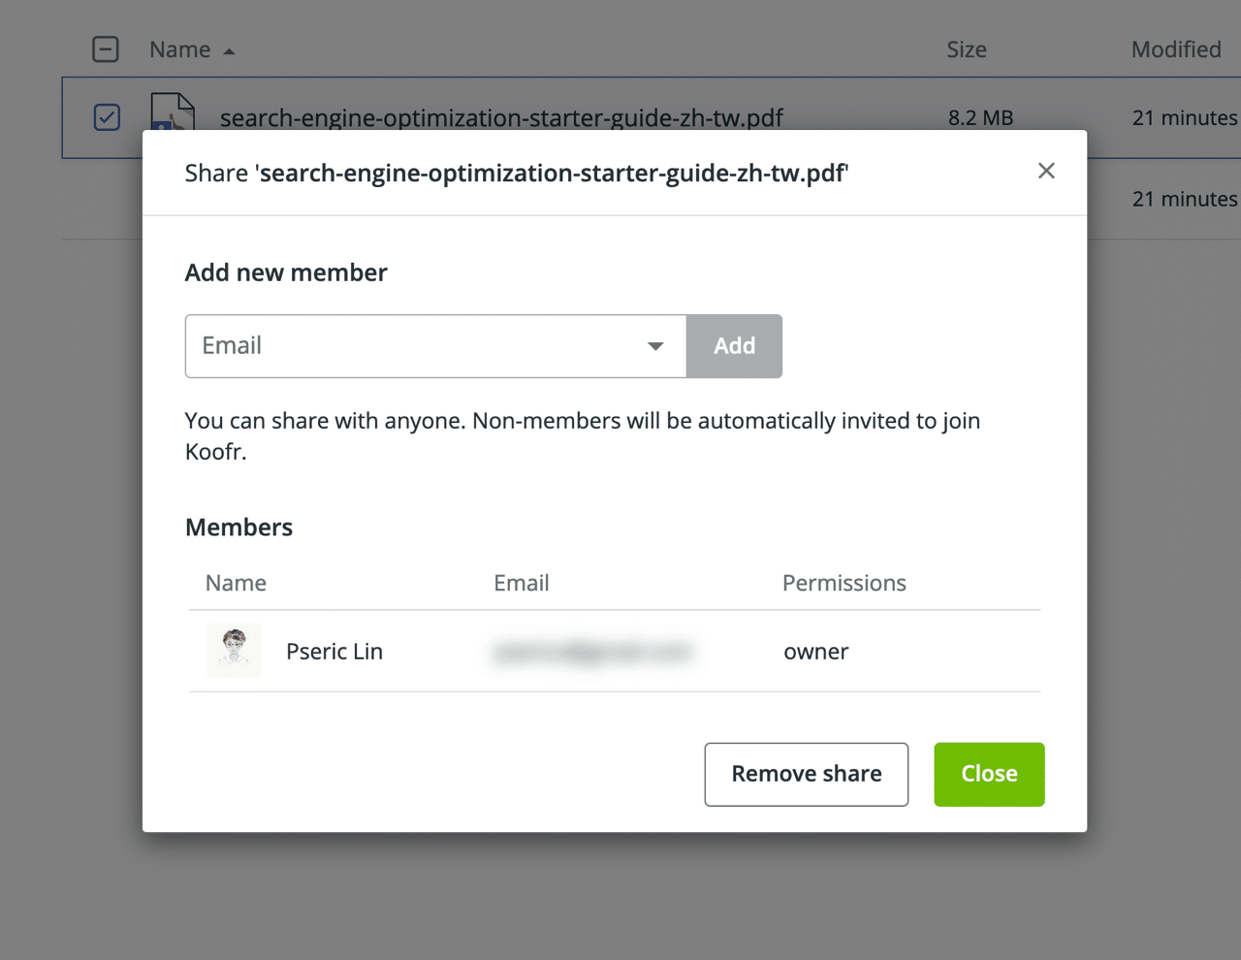Click the blurred member email address
This screenshot has height=960, width=1241.
coord(592,652)
